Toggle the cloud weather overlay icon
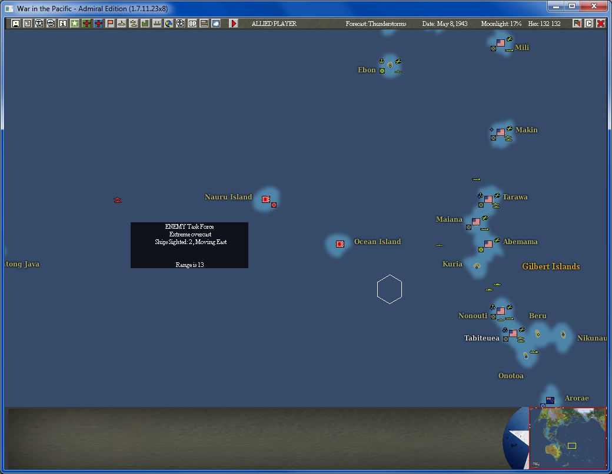The image size is (612, 474). click(x=215, y=24)
